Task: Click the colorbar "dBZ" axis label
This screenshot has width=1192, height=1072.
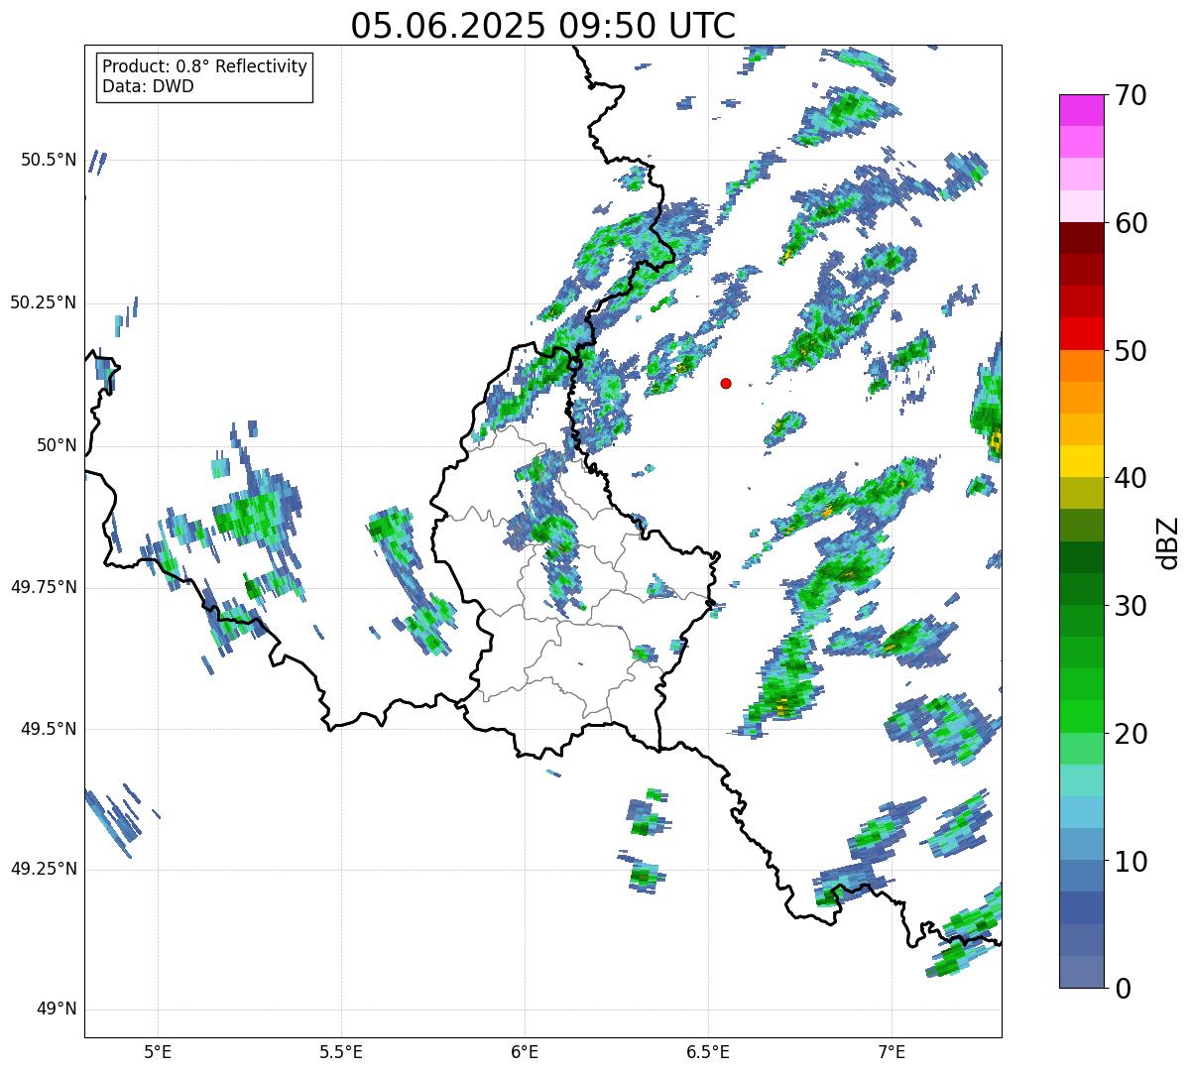Action: 1168,541
